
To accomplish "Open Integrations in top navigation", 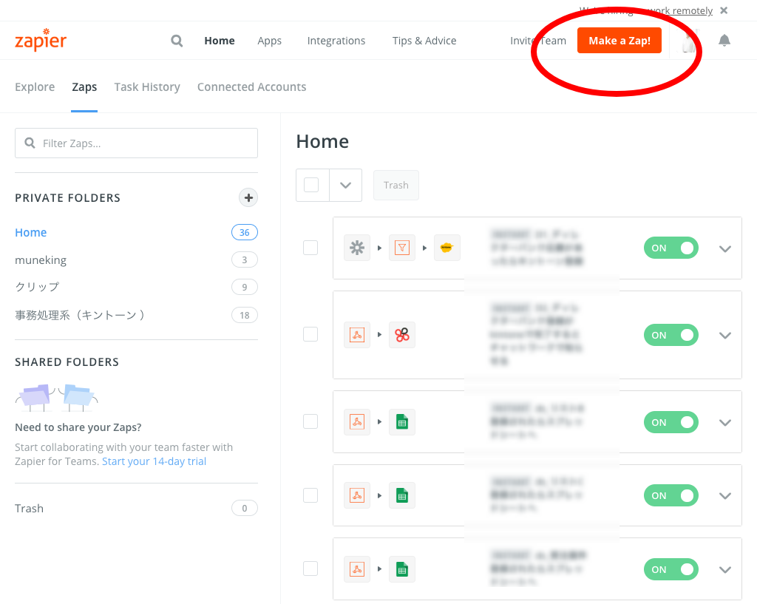I will point(336,41).
